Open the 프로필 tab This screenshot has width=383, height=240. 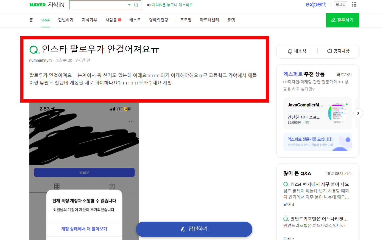coord(186,20)
